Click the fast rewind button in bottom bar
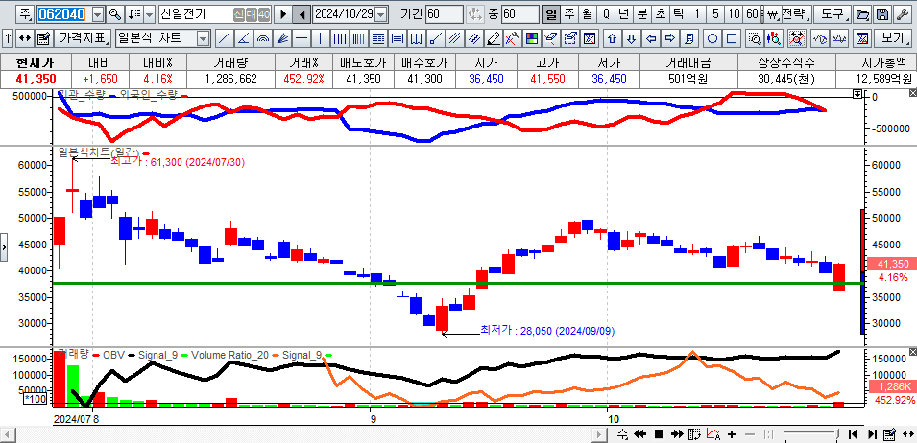 (640, 434)
